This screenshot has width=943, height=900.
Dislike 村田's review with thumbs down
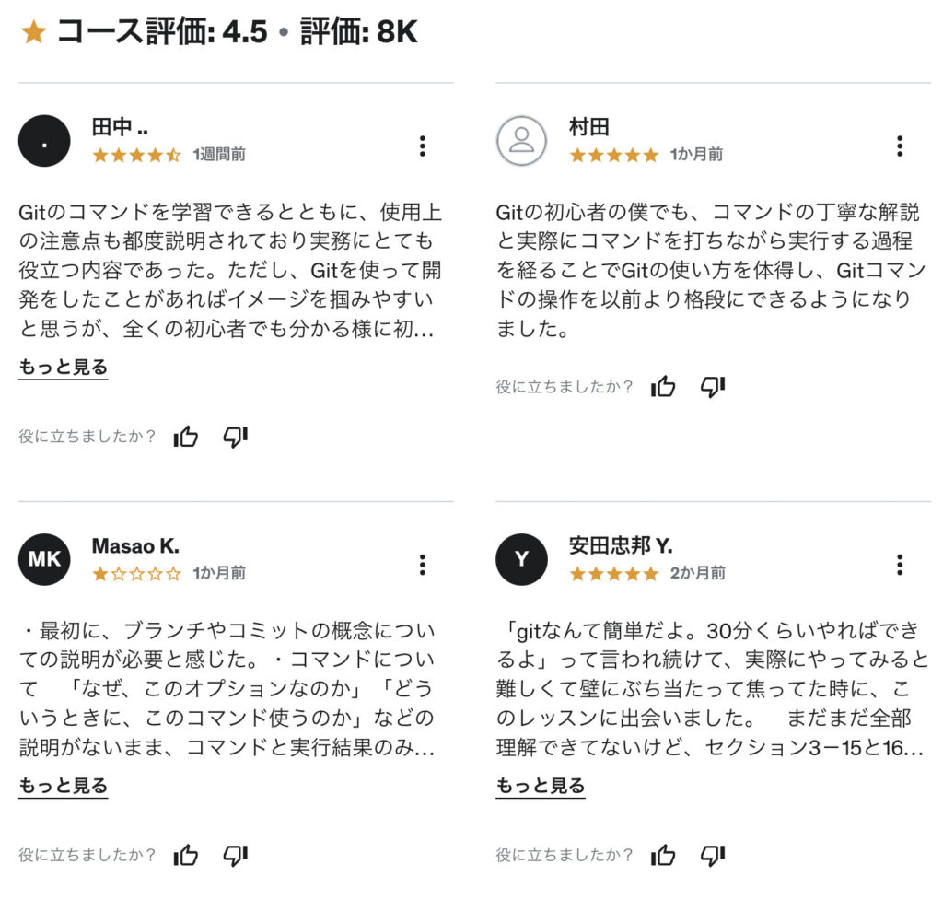point(713,387)
